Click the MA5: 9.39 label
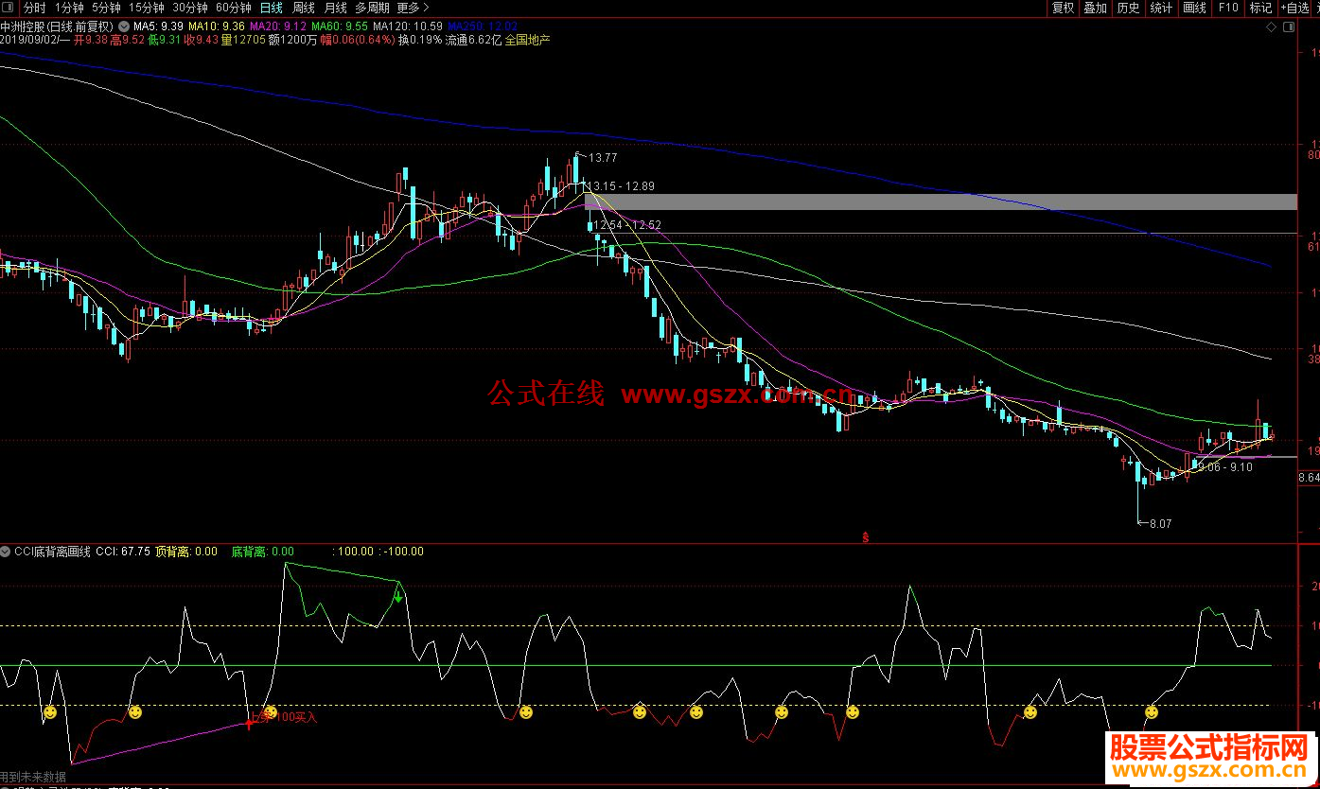1320x789 pixels. click(x=158, y=26)
